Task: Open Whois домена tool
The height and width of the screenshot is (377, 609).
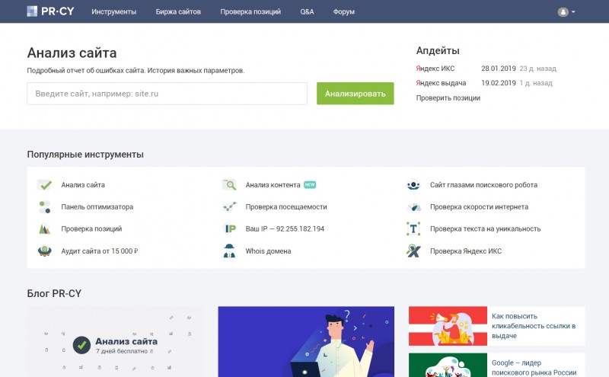Action: click(x=268, y=251)
